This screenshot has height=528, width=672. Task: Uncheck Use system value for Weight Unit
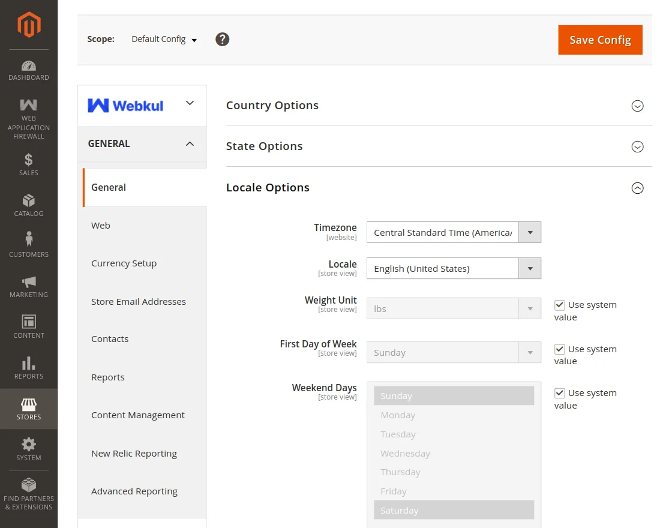pos(560,305)
